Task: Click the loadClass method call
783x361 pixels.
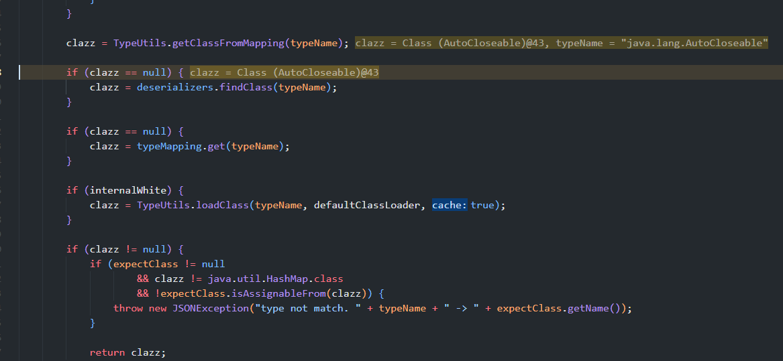Action: click(222, 205)
